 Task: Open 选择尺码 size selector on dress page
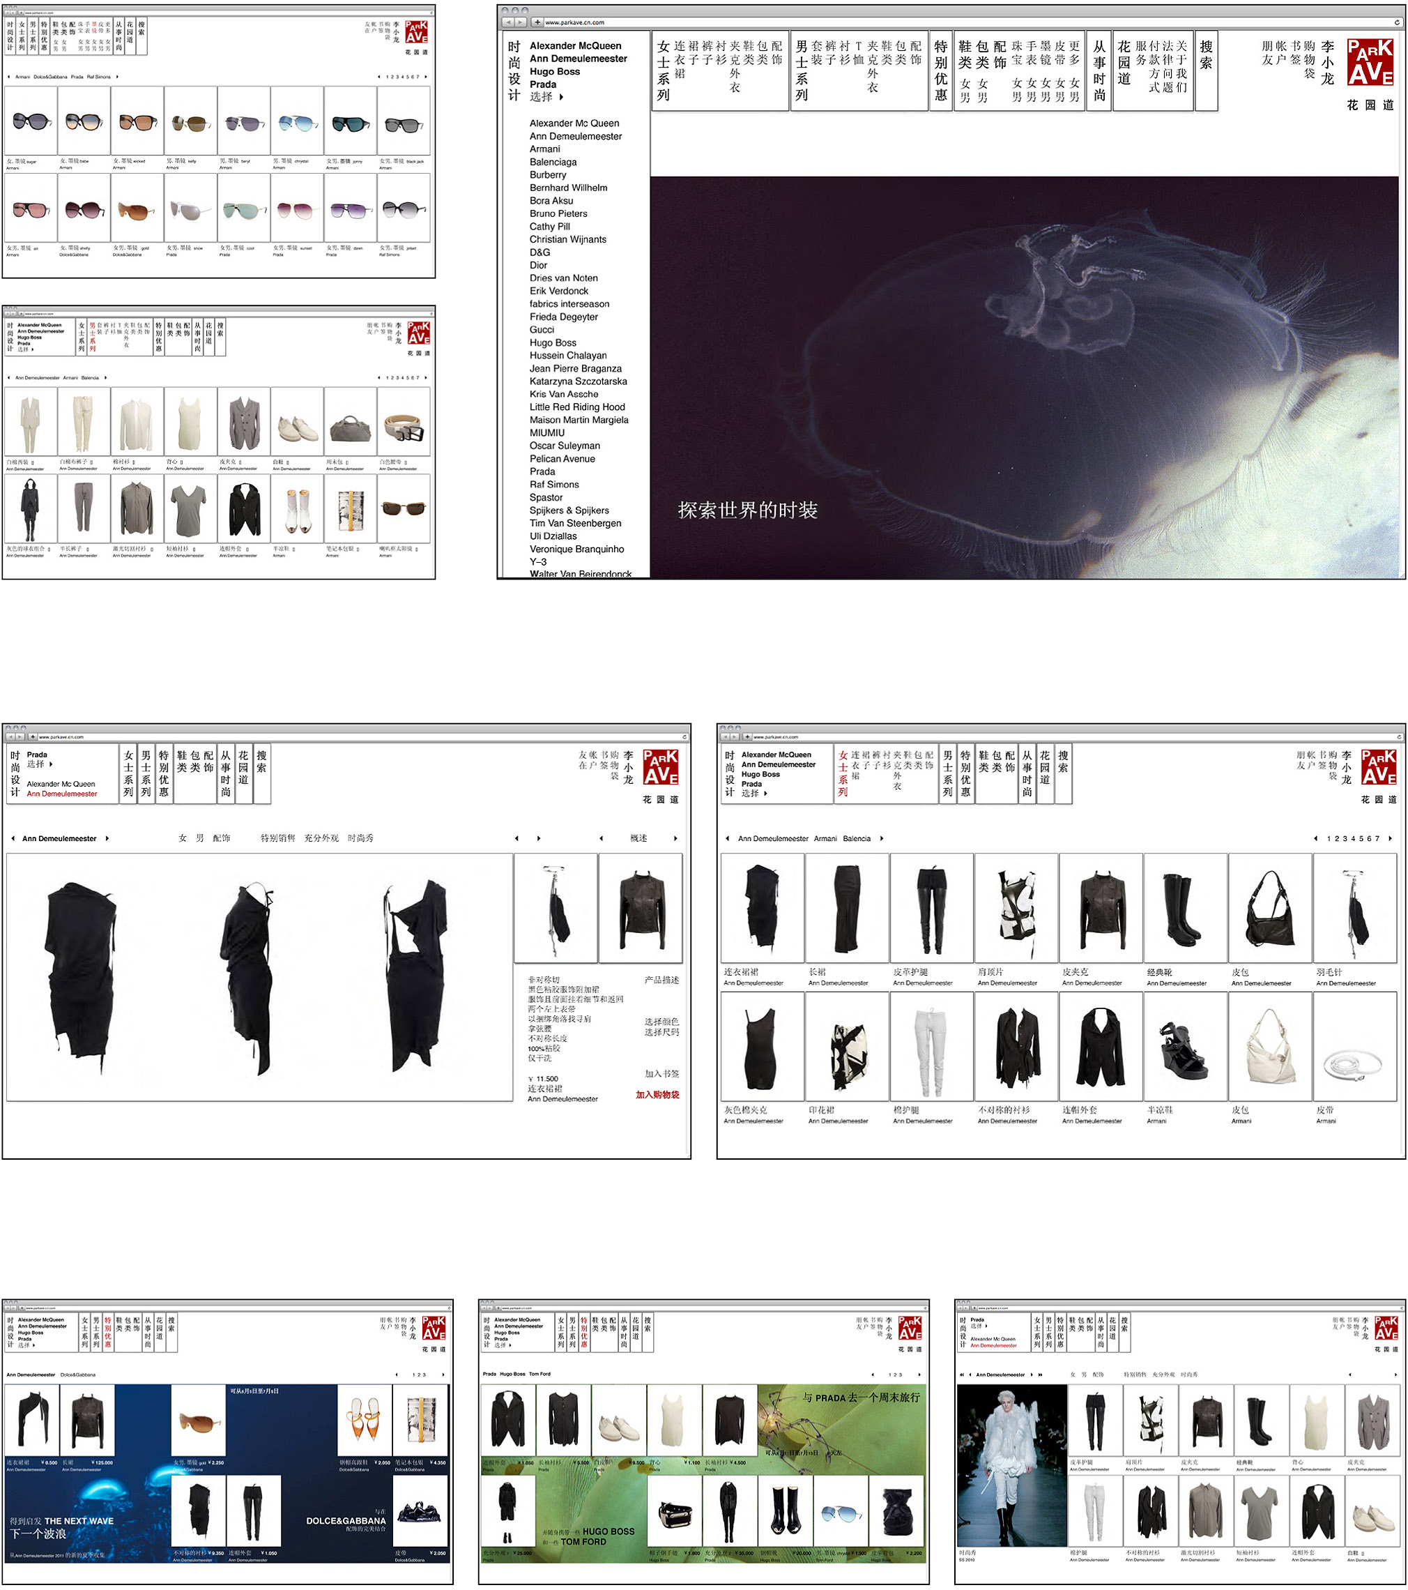pyautogui.click(x=661, y=1032)
